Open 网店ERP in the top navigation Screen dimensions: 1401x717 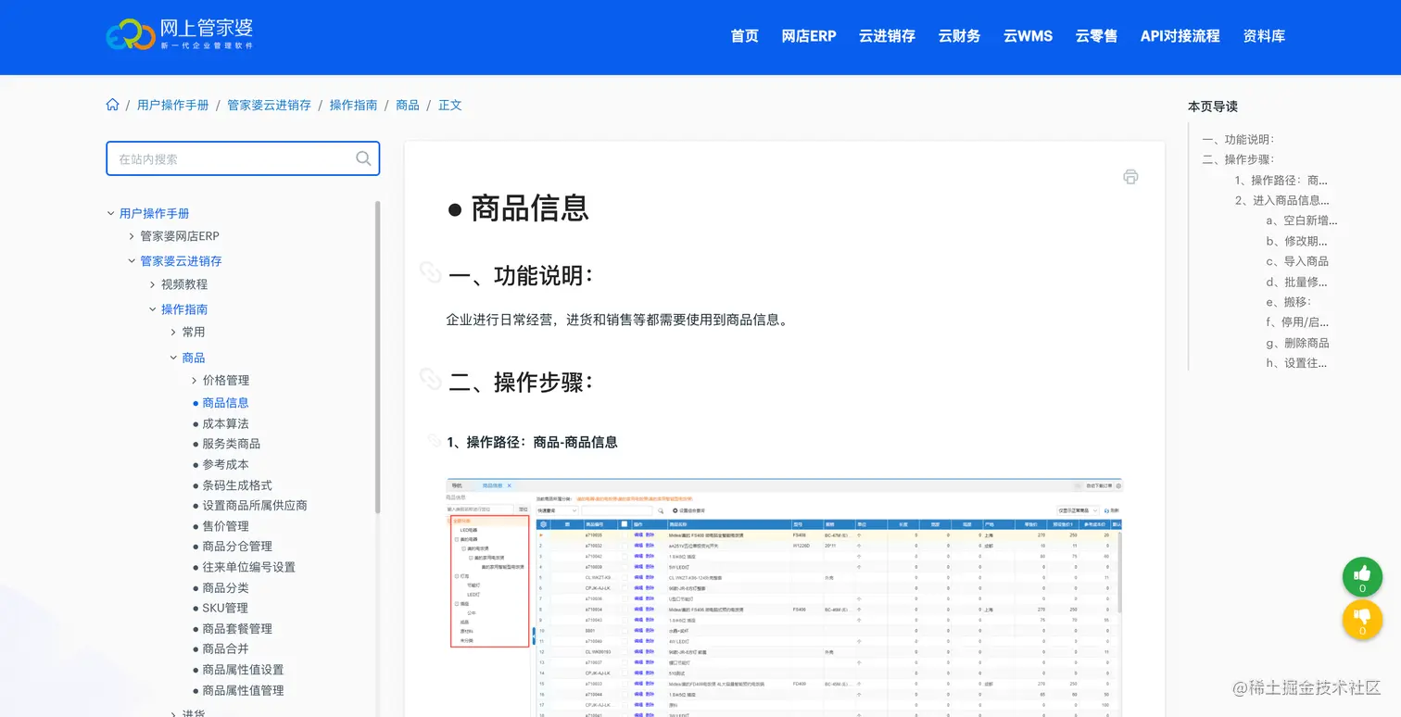click(809, 36)
